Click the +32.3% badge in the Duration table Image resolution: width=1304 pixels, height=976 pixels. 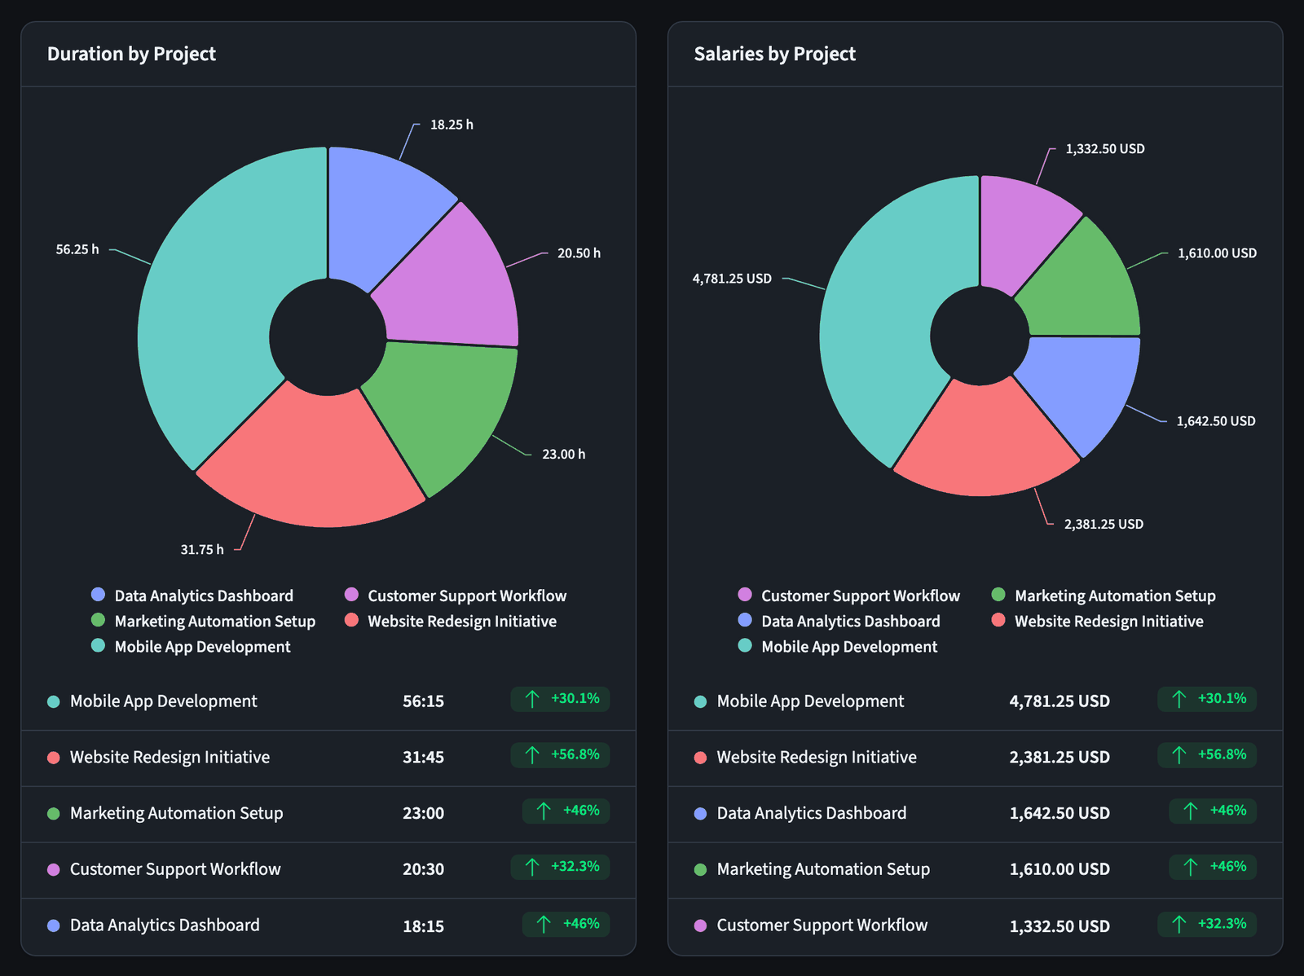(560, 867)
